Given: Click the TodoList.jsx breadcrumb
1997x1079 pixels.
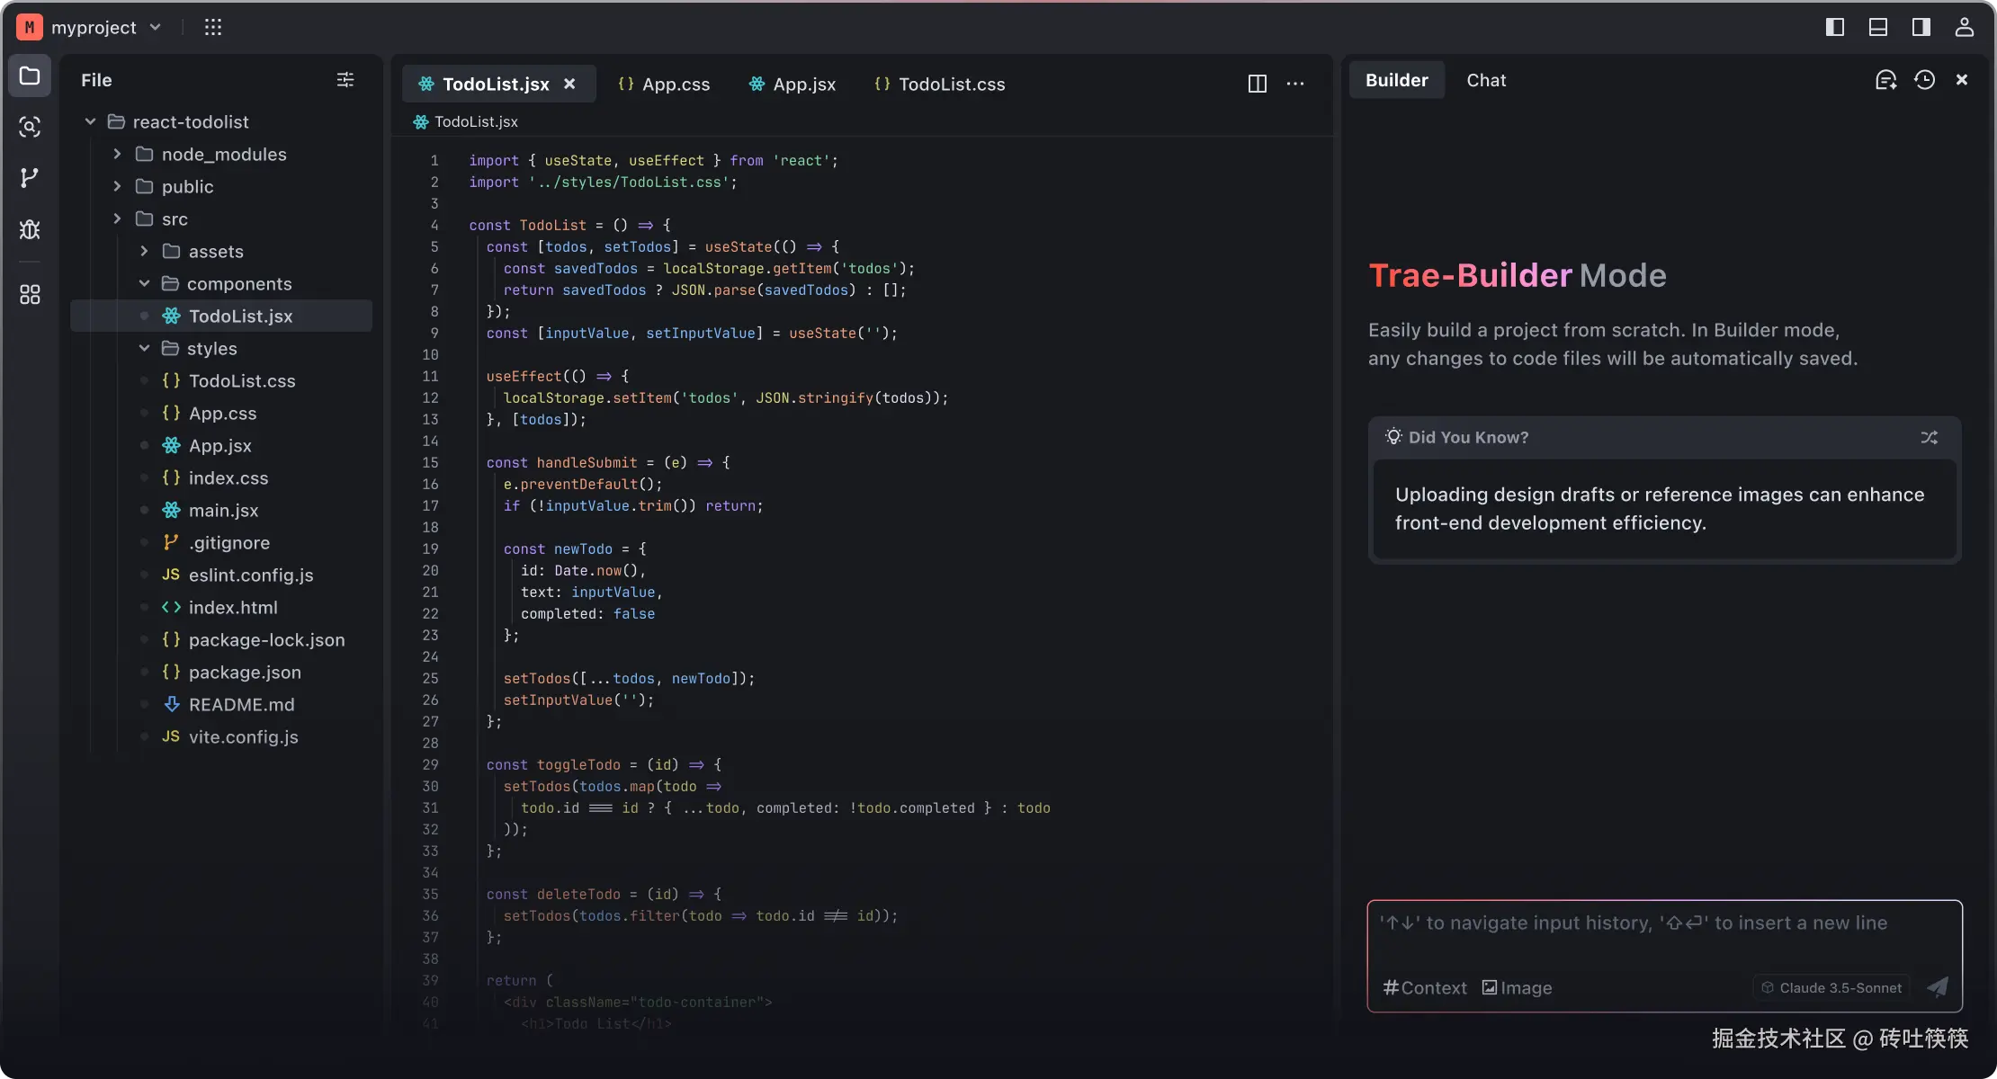Looking at the screenshot, I should [x=466, y=121].
